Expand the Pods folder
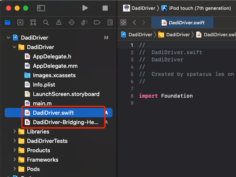Viewport: 236px width, 177px height. (15, 169)
